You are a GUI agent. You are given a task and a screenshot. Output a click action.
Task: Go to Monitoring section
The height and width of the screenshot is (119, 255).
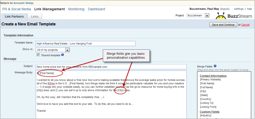point(76,9)
